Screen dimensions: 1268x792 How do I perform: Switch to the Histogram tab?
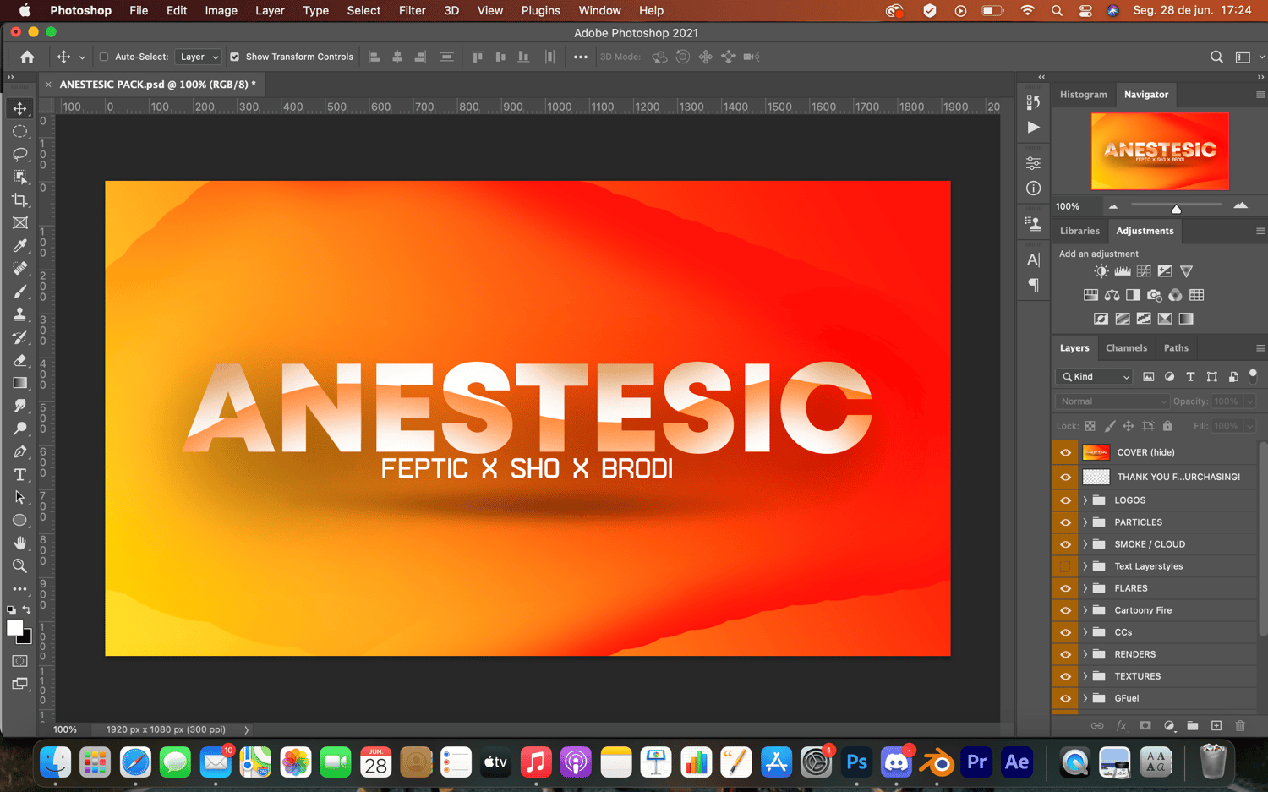pyautogui.click(x=1083, y=95)
